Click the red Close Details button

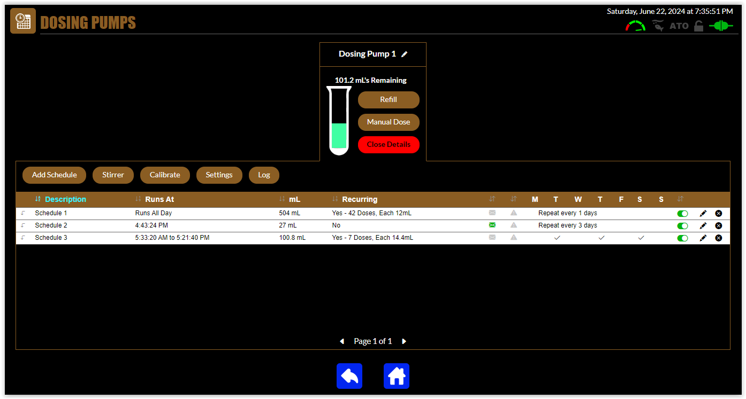point(389,145)
